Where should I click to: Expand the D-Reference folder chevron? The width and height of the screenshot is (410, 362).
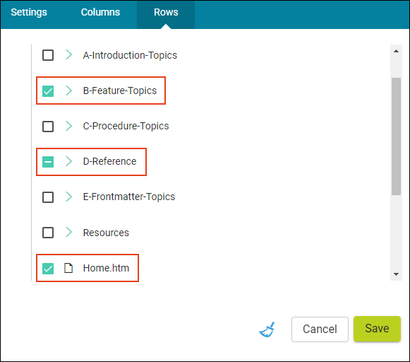tap(68, 161)
